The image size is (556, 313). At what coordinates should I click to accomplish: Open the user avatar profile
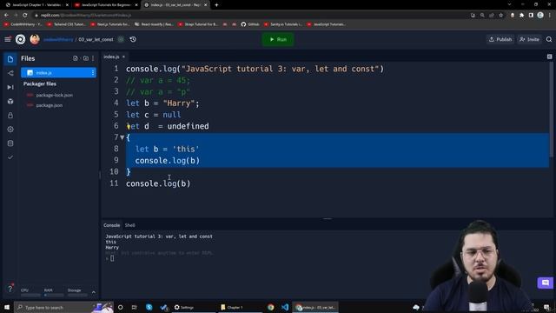[35, 39]
